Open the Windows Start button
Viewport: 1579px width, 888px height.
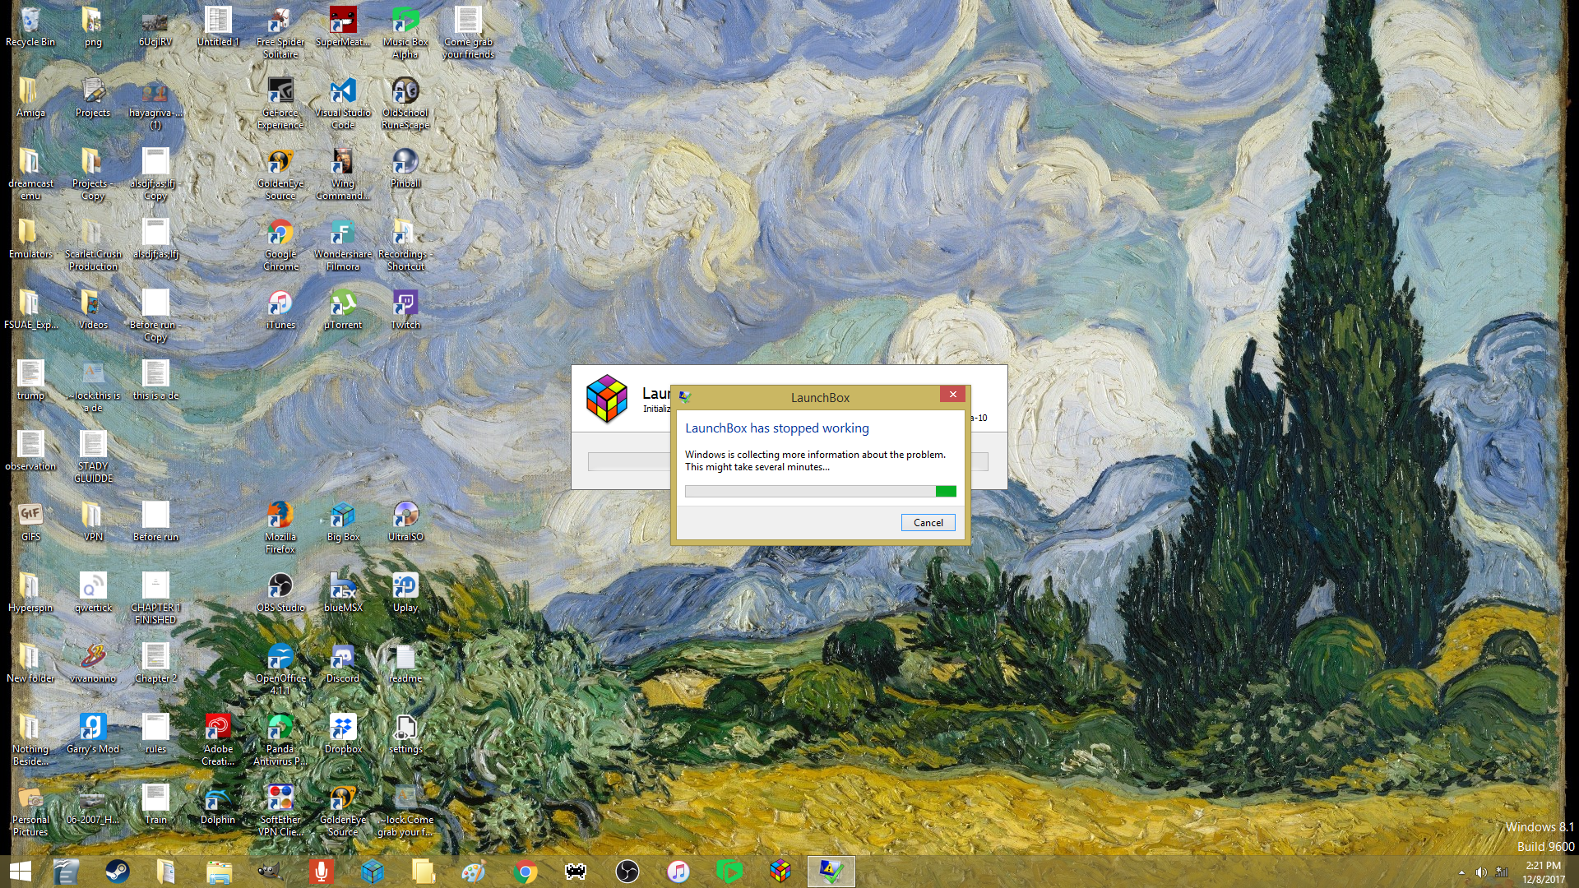click(x=21, y=872)
